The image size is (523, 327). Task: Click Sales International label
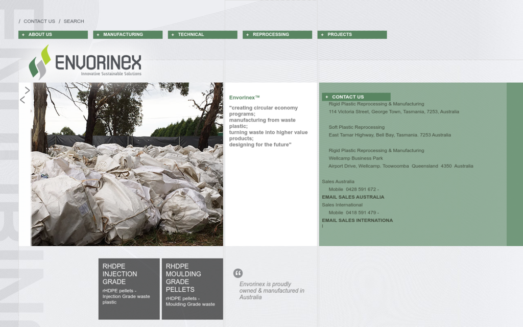tap(342, 205)
